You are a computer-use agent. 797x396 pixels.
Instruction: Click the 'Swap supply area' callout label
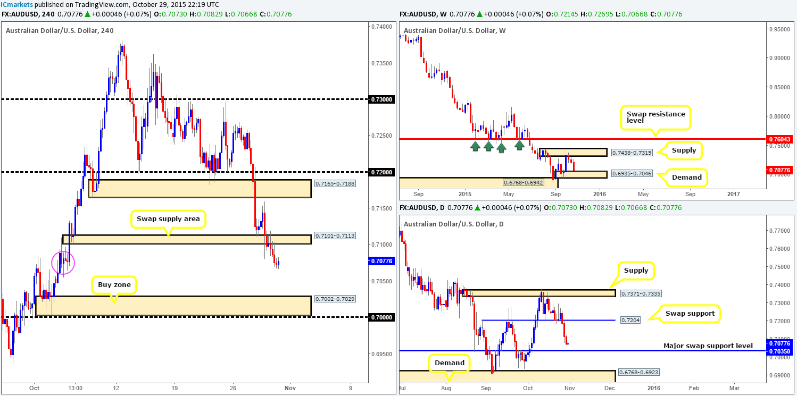[x=168, y=218]
